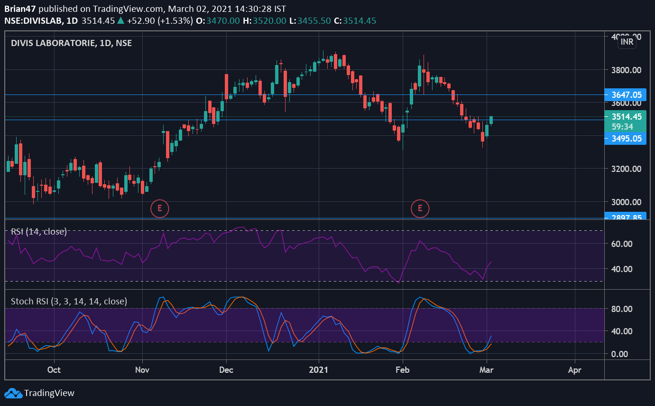Click the Mar label on time axis
655x406 pixels.
486,369
